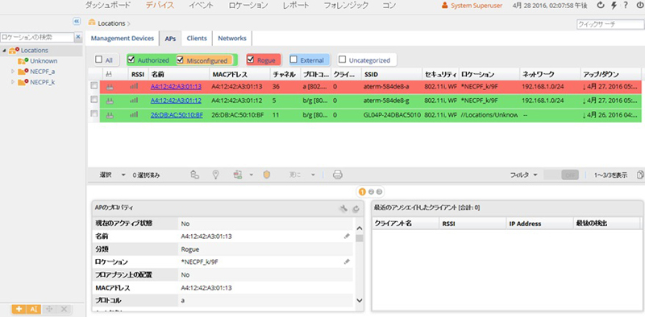Click the refresh icon in top header

point(601,6)
